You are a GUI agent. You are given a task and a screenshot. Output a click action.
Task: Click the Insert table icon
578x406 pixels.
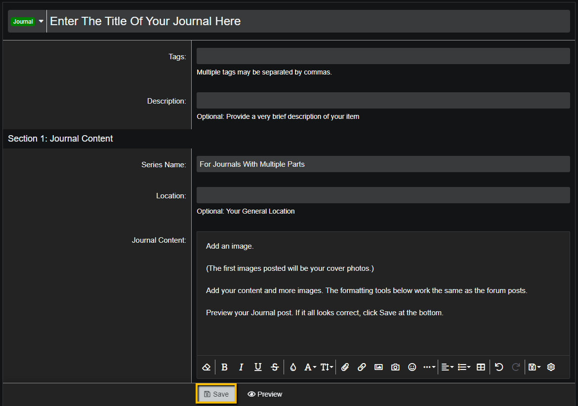(481, 367)
